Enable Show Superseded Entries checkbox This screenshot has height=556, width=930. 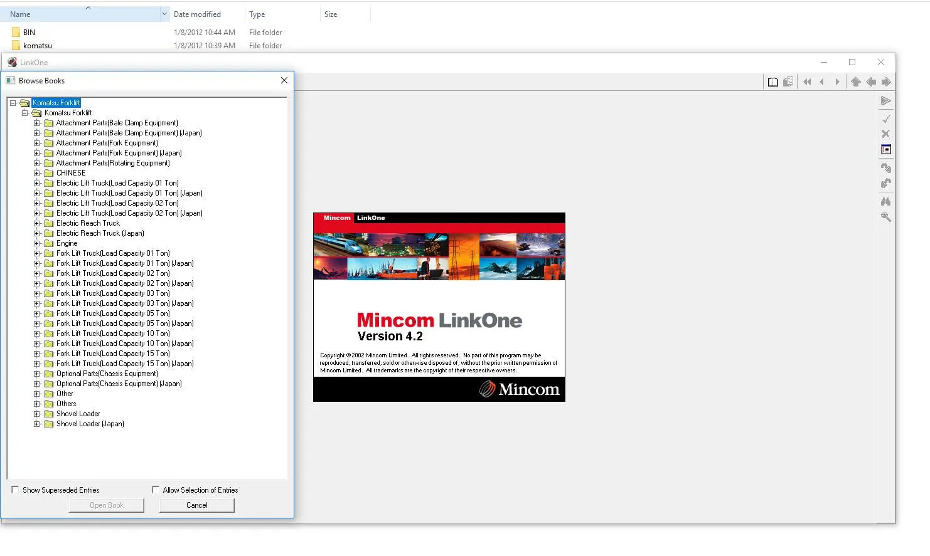(x=15, y=490)
